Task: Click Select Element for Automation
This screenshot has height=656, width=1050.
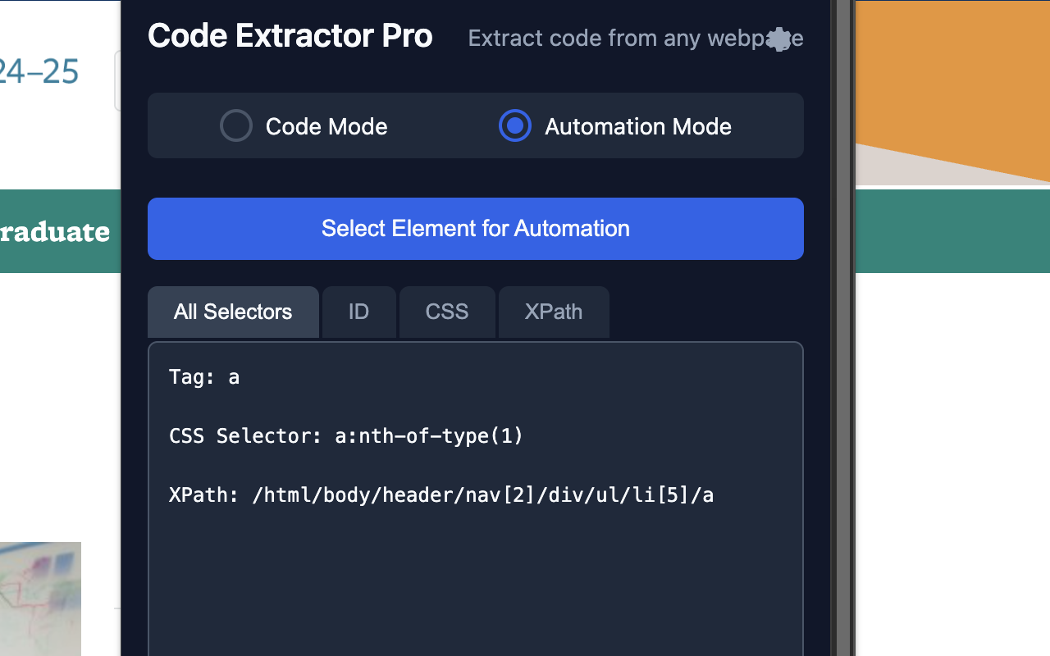Action: [476, 229]
